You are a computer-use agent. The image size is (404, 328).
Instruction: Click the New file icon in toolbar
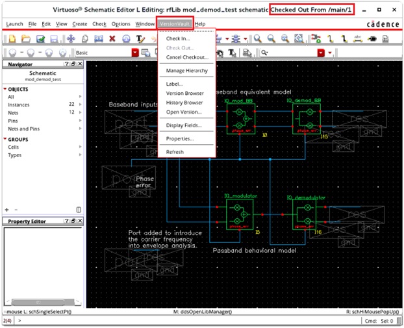pyautogui.click(x=12, y=39)
